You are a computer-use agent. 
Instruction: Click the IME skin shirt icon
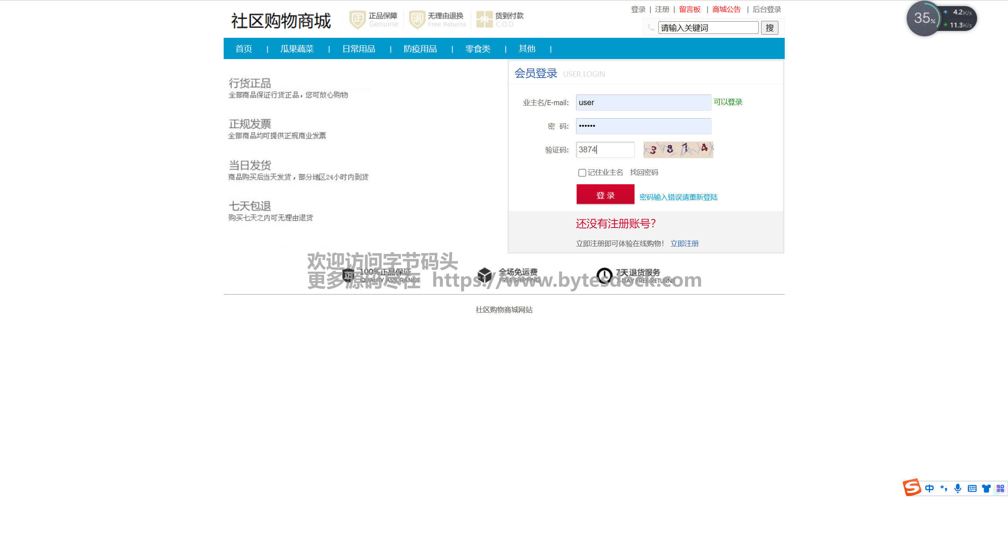point(986,489)
